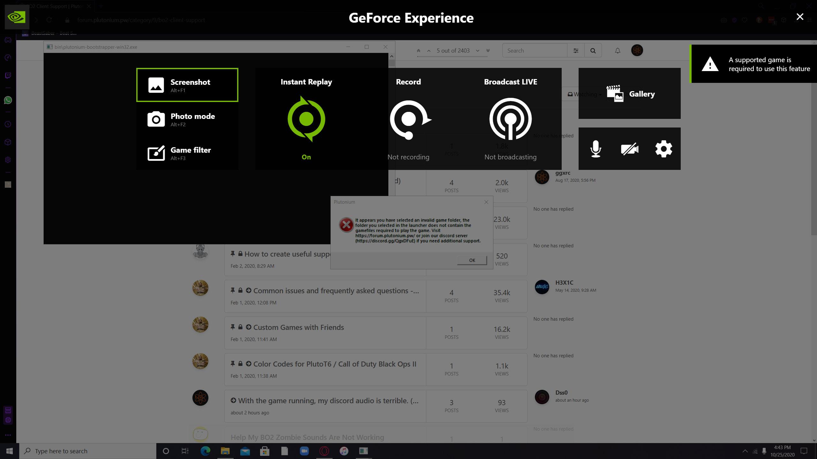Open Photo mode camera option
This screenshot has height=459, width=817.
(187, 119)
